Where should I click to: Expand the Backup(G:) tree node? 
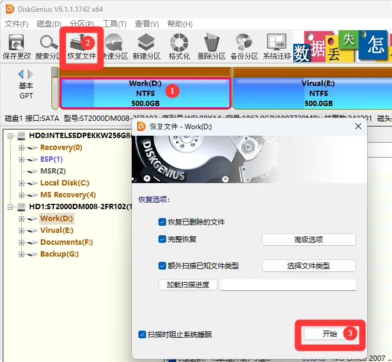point(21,254)
